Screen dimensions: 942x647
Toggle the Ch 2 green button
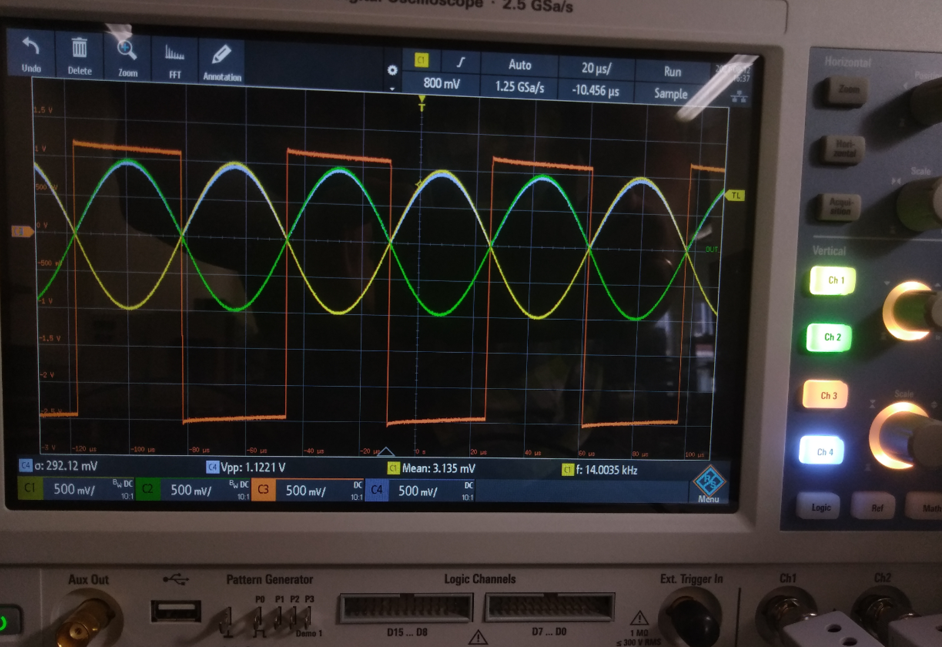point(829,337)
